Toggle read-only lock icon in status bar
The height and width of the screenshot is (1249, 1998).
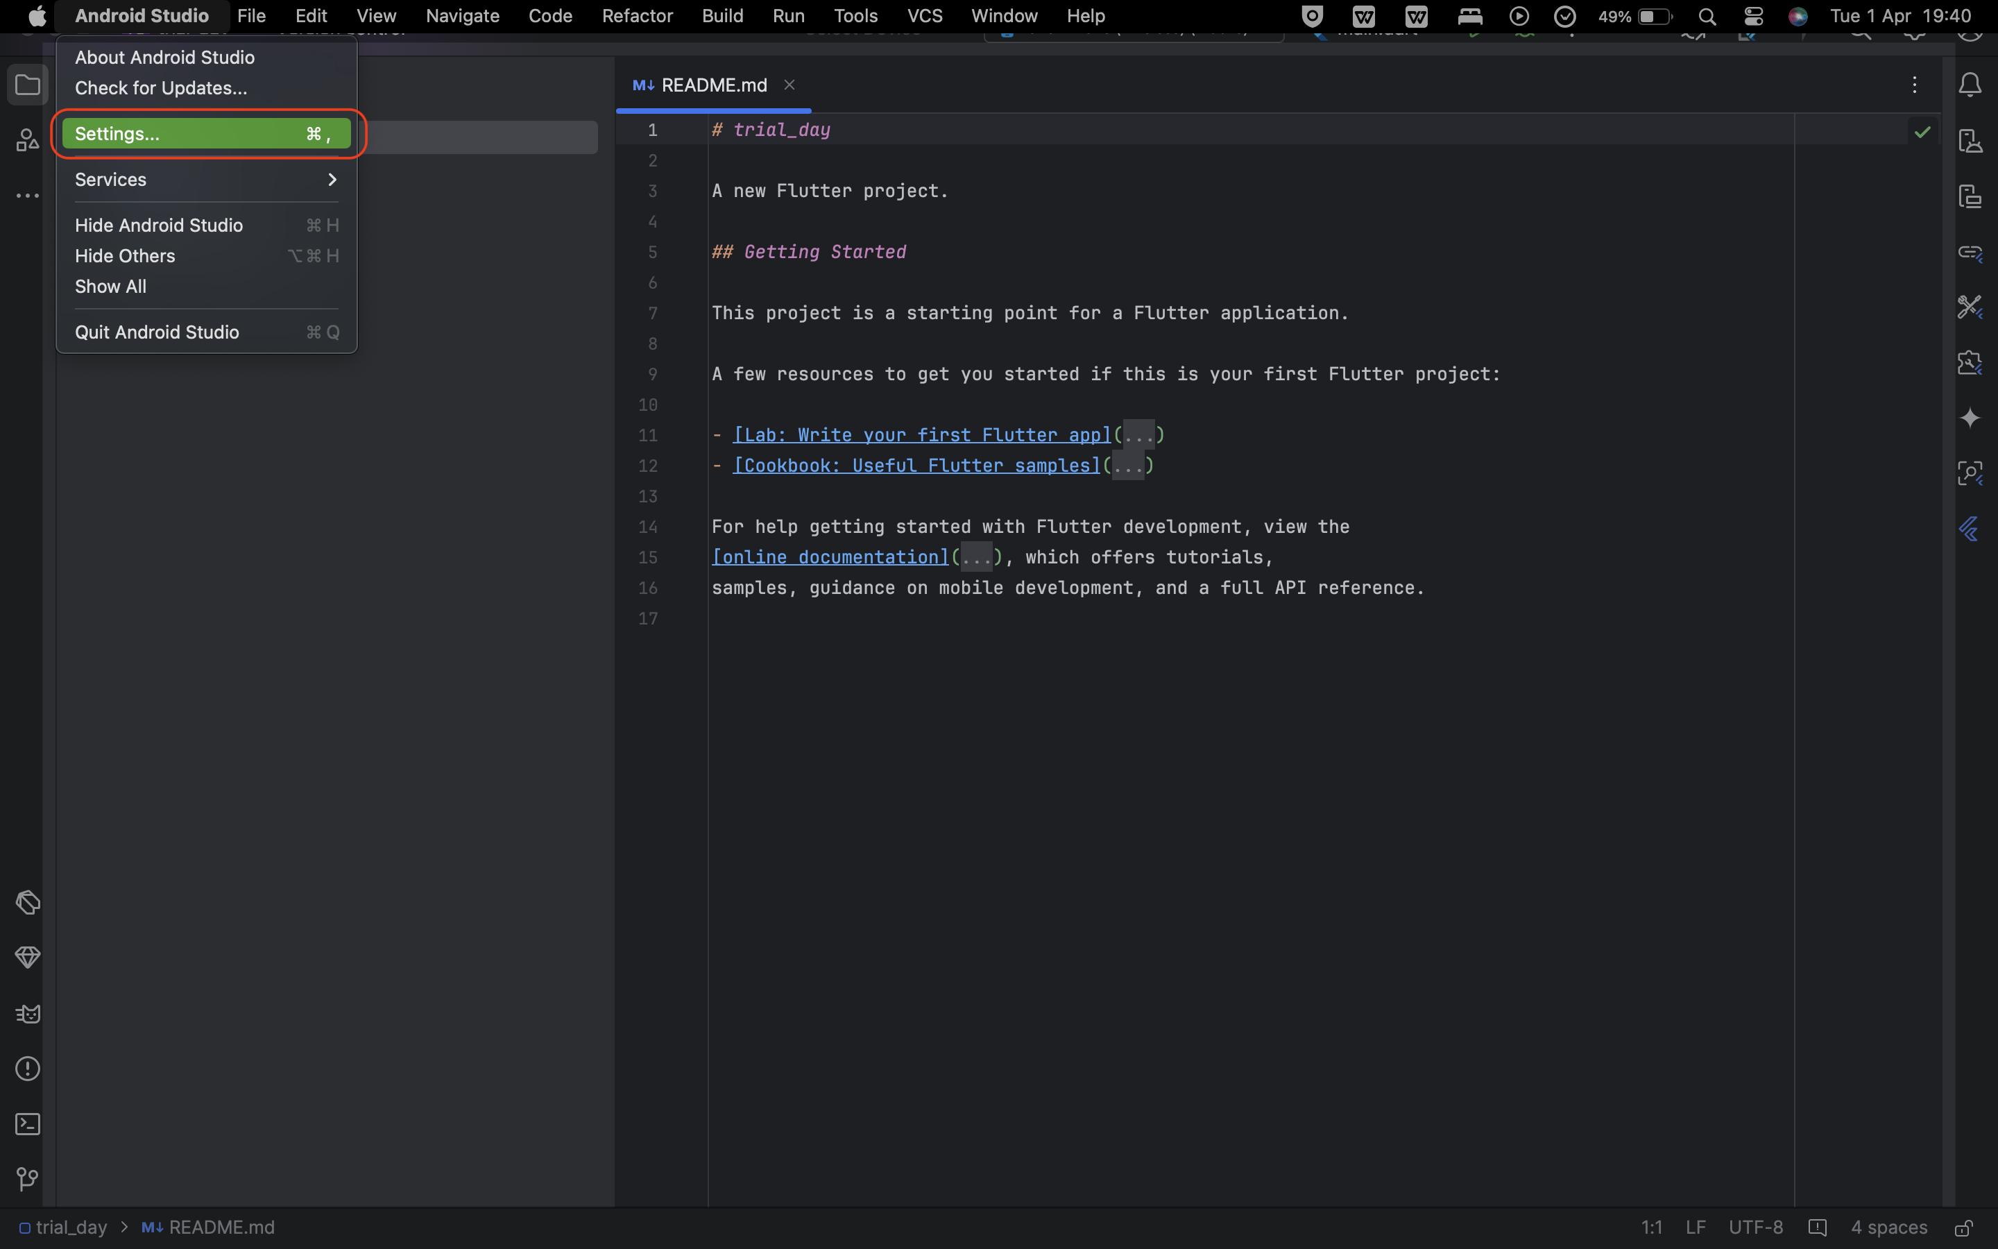1963,1227
